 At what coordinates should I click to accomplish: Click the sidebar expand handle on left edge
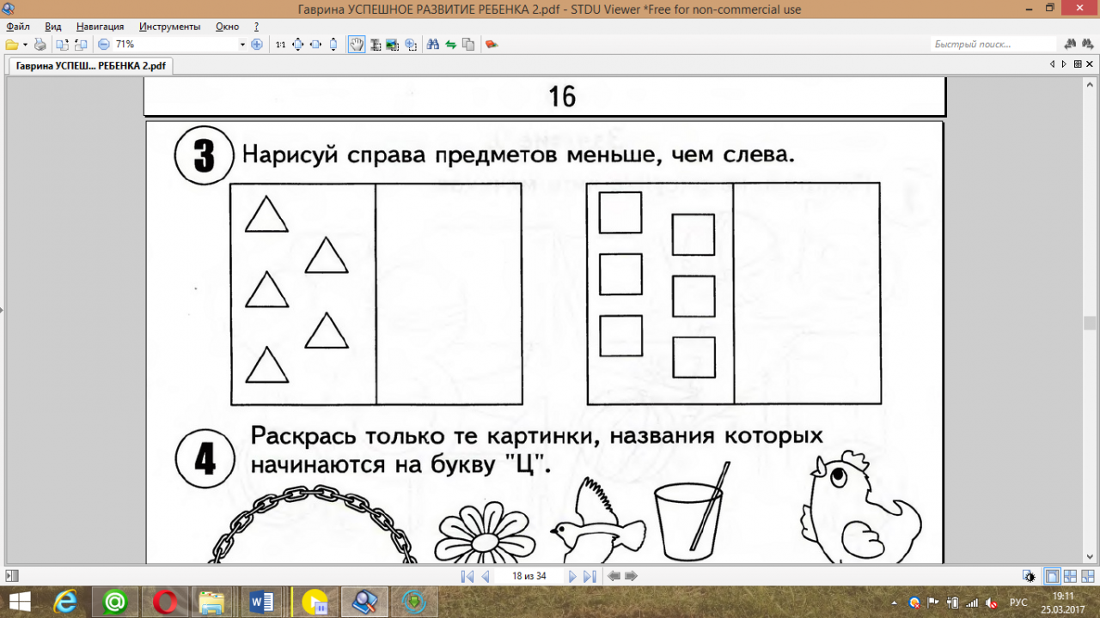click(x=2, y=312)
